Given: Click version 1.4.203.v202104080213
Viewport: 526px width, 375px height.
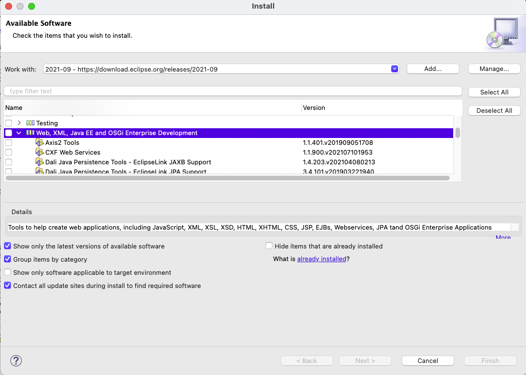Looking at the screenshot, I should pyautogui.click(x=339, y=162).
